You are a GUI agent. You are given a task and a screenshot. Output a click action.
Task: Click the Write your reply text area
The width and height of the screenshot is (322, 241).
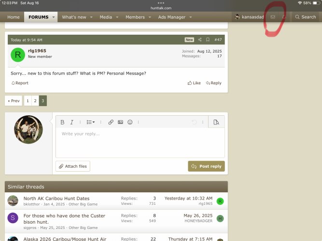[x=140, y=143]
